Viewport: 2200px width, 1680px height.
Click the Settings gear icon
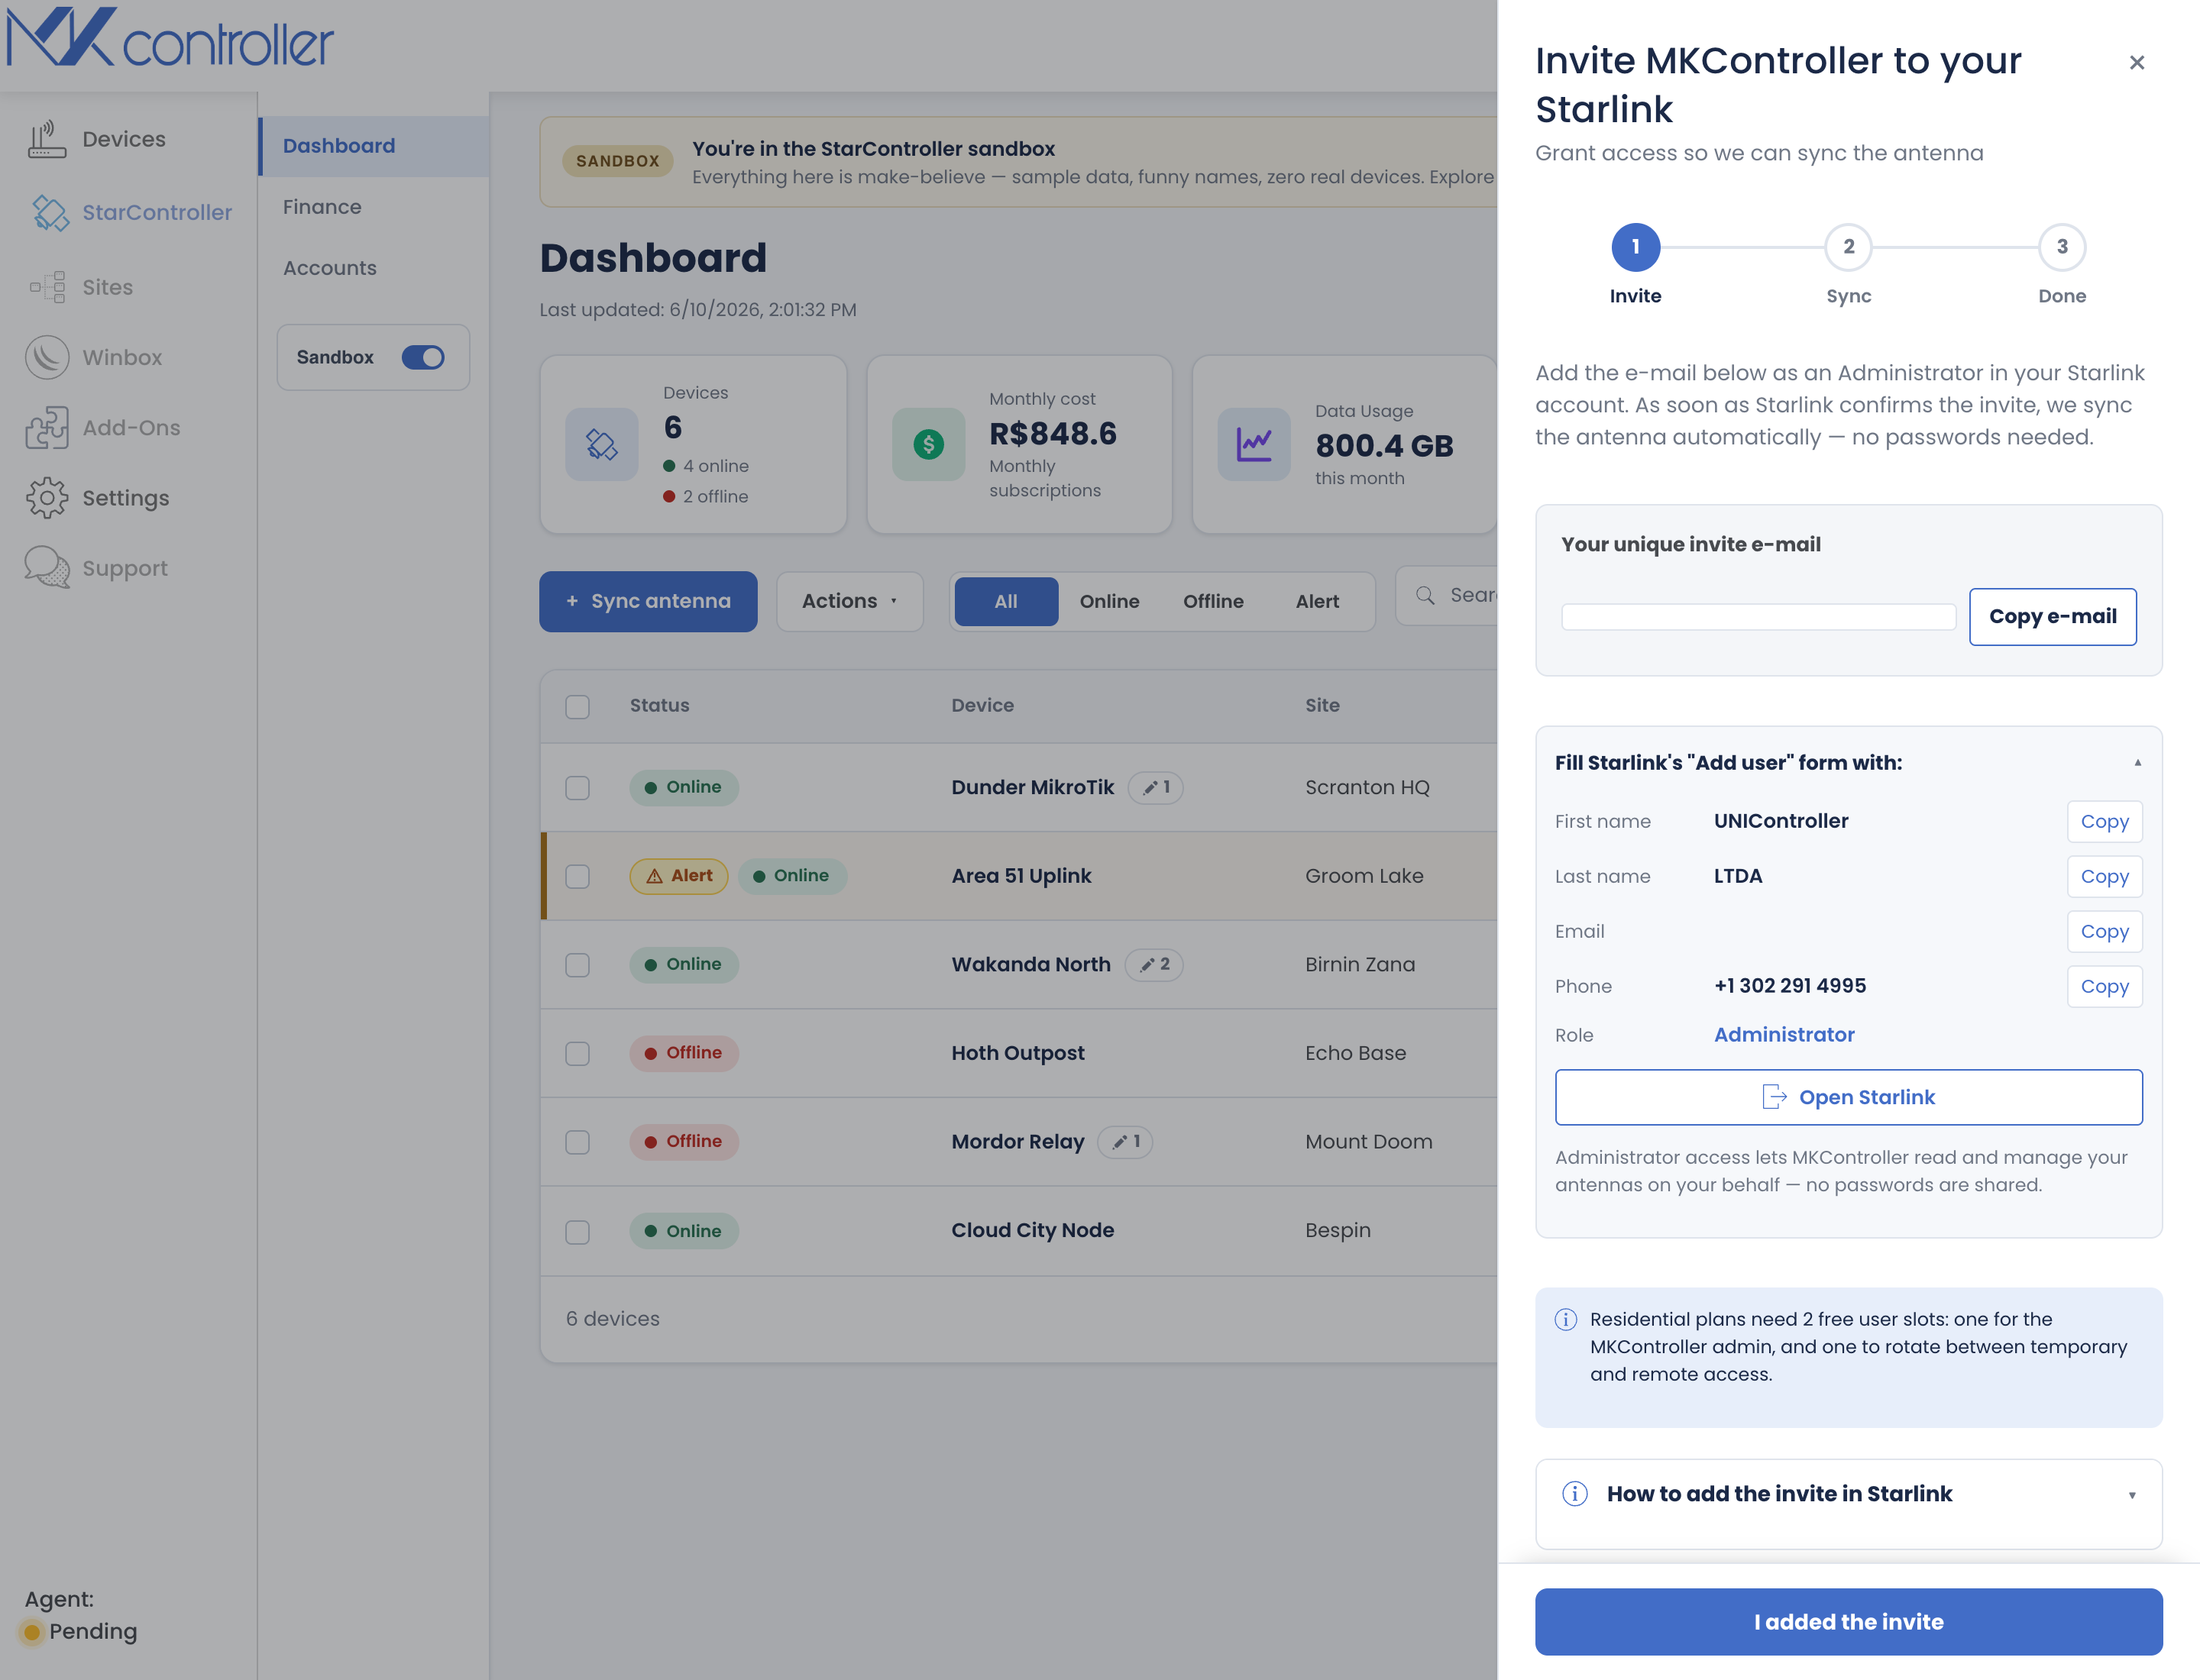47,497
